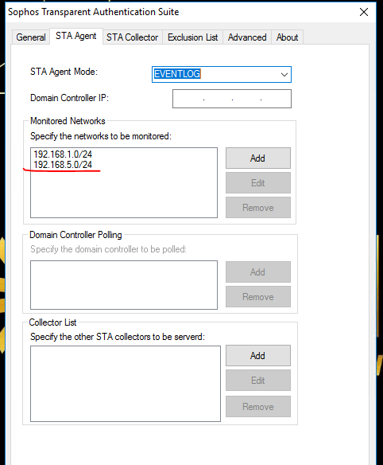Close the Sophos Transparent Authentication Suite window
This screenshot has width=383, height=465.
(x=364, y=12)
